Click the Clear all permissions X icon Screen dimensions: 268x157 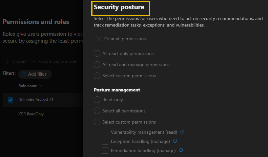click(99, 39)
